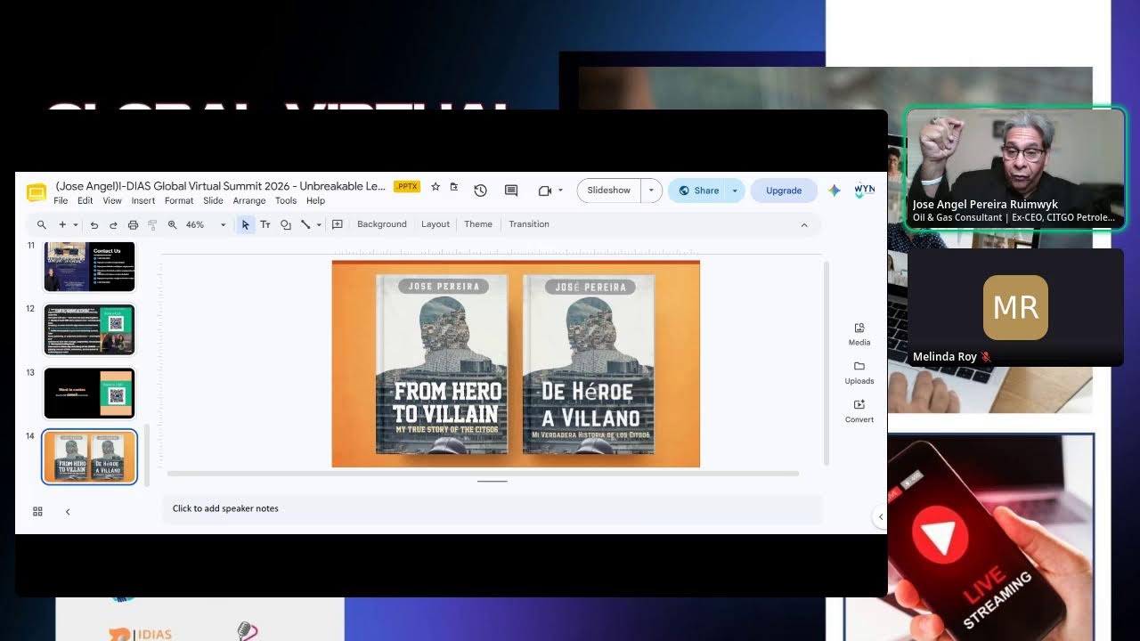This screenshot has width=1140, height=641.
Task: Open the Uploads side panel
Action: (859, 372)
